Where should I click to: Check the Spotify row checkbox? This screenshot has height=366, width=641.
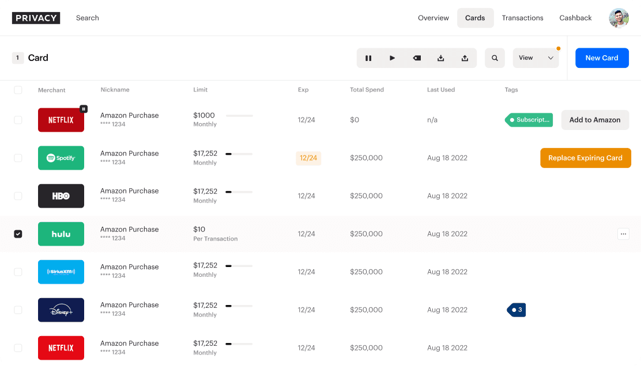(x=18, y=158)
